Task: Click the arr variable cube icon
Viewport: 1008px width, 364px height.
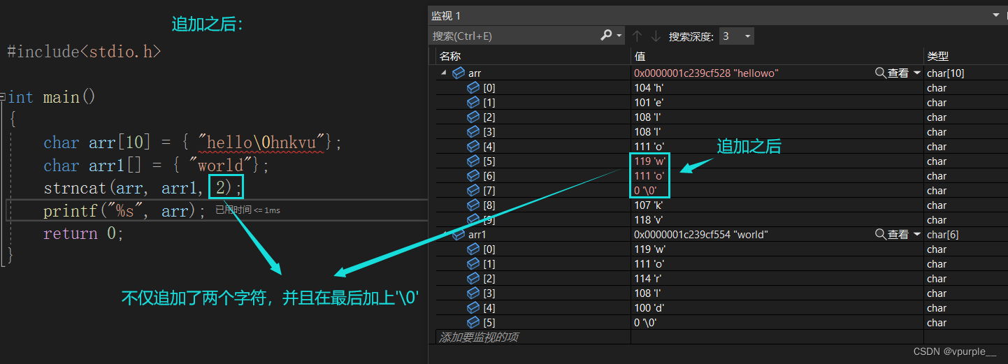Action: click(459, 73)
